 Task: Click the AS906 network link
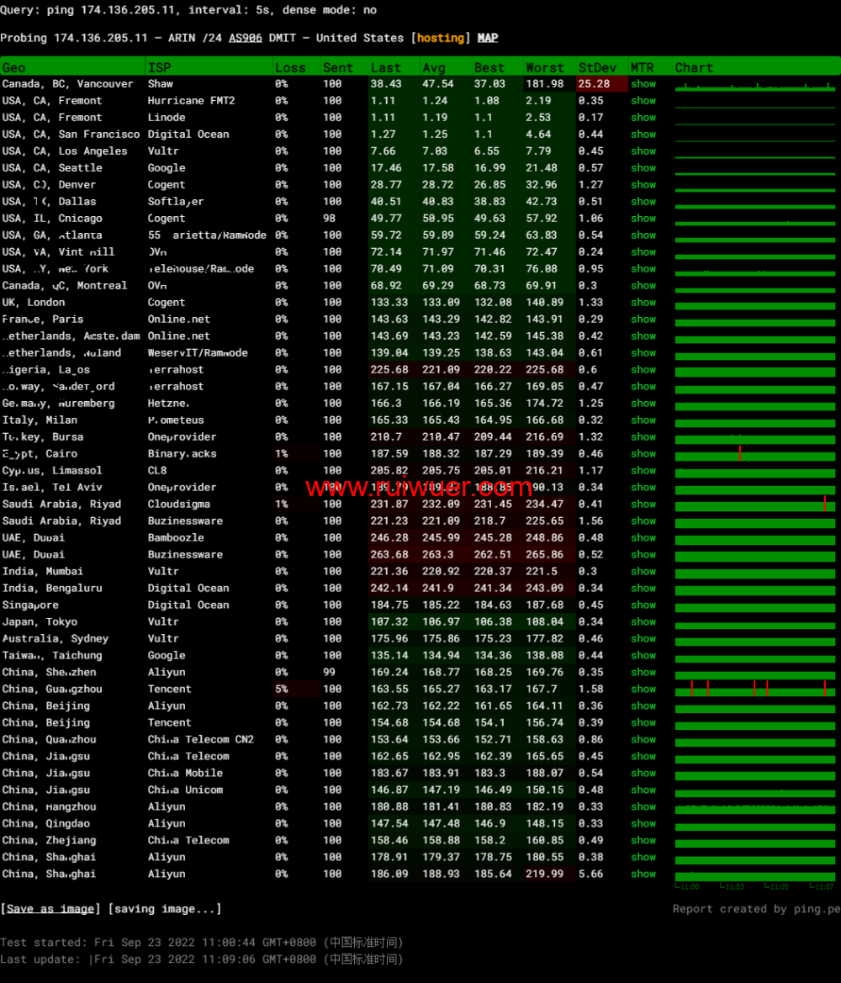(x=246, y=38)
